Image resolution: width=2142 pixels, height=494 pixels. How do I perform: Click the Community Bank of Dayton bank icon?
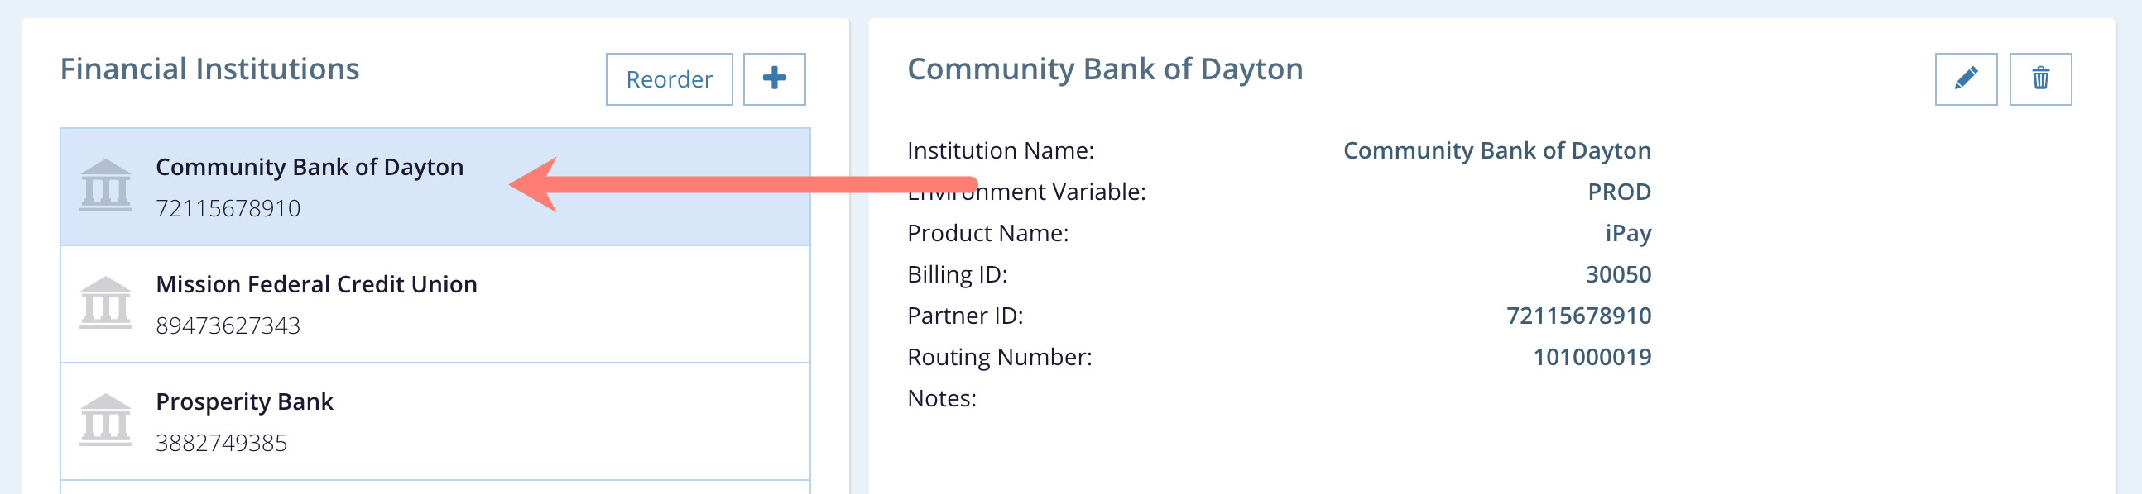[106, 186]
